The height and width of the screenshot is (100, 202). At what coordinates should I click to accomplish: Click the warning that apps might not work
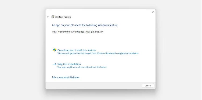82,67
